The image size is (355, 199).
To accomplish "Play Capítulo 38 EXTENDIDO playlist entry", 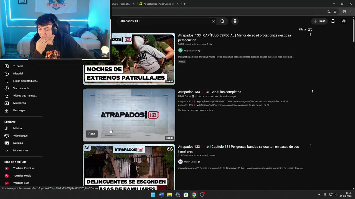I will (233, 101).
